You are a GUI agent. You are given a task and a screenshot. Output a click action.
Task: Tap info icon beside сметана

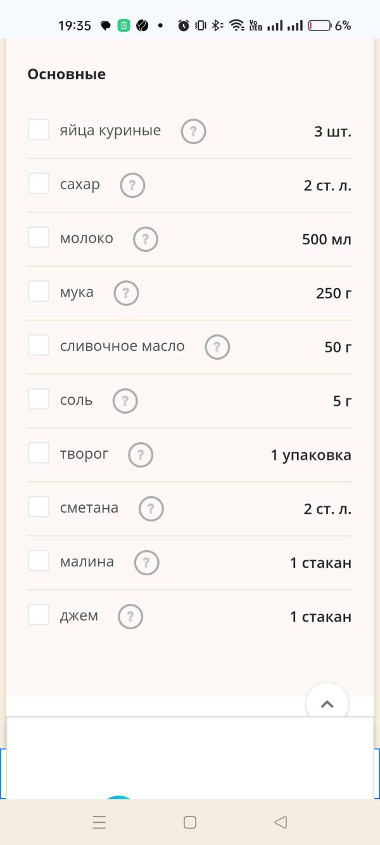coord(151,509)
